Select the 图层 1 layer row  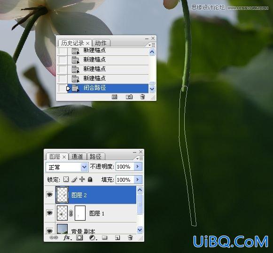[90, 213]
